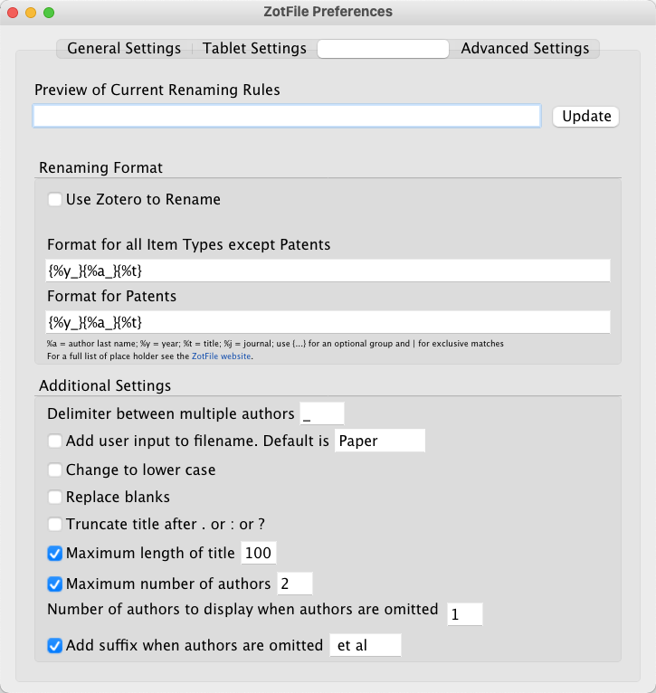Close the ZotFile Preferences window
The image size is (656, 693).
(x=13, y=13)
